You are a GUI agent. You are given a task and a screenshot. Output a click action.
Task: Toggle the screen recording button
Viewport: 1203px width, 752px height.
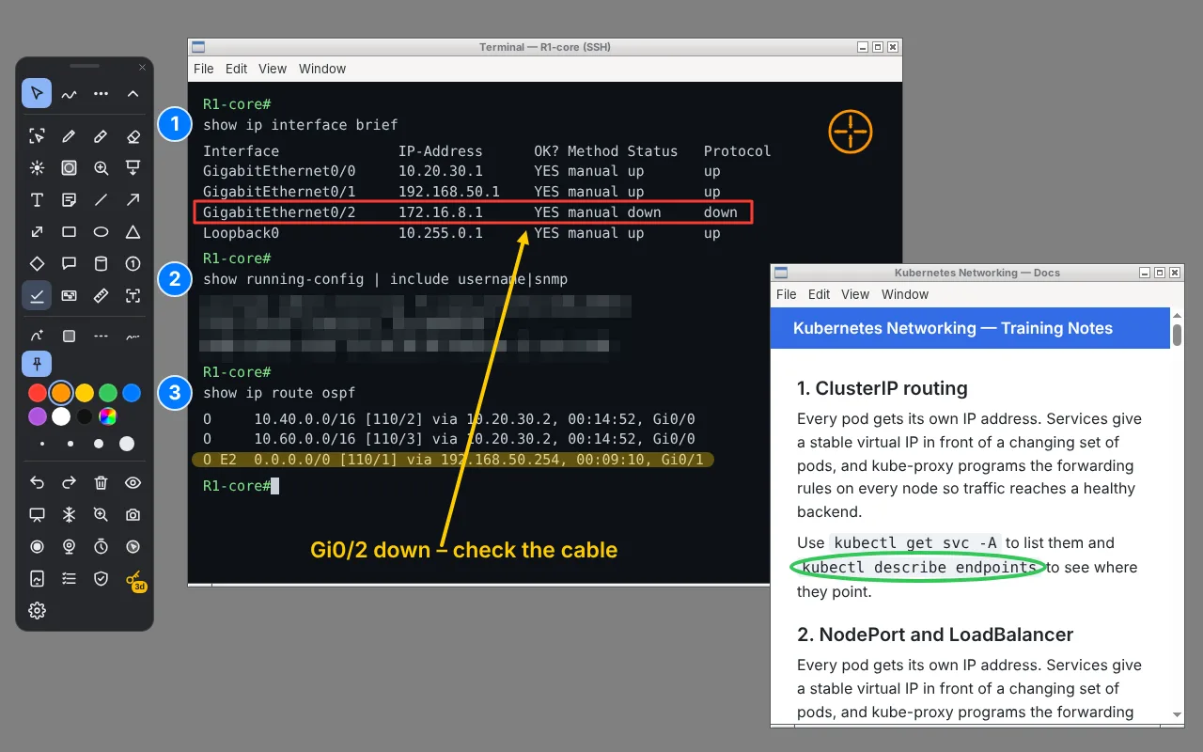(37, 546)
